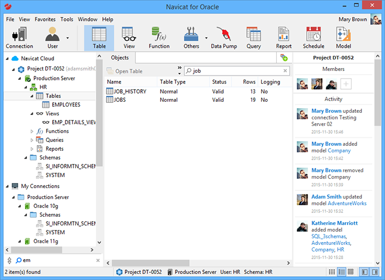Click the Open Table button

pyautogui.click(x=124, y=71)
